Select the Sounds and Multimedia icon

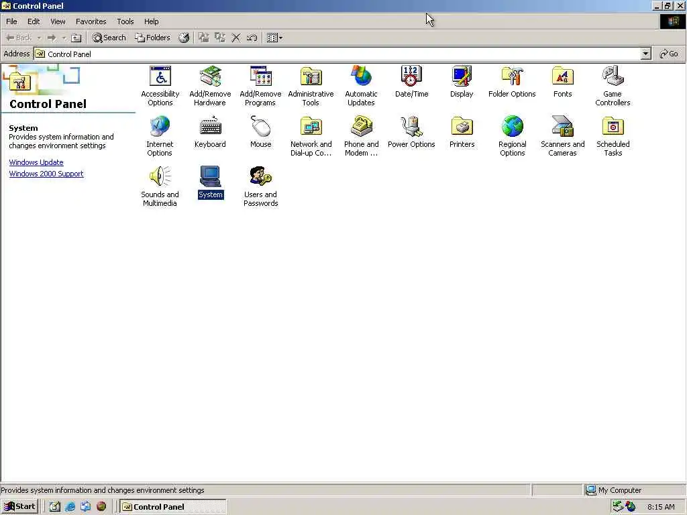160,177
